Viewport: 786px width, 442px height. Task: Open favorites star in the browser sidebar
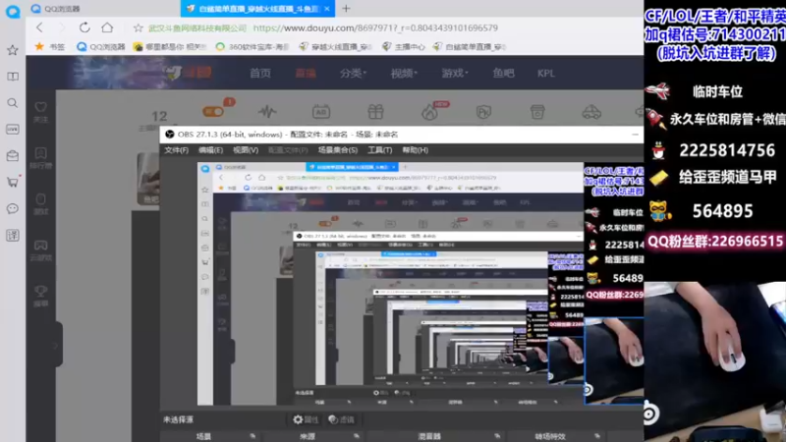coord(13,50)
